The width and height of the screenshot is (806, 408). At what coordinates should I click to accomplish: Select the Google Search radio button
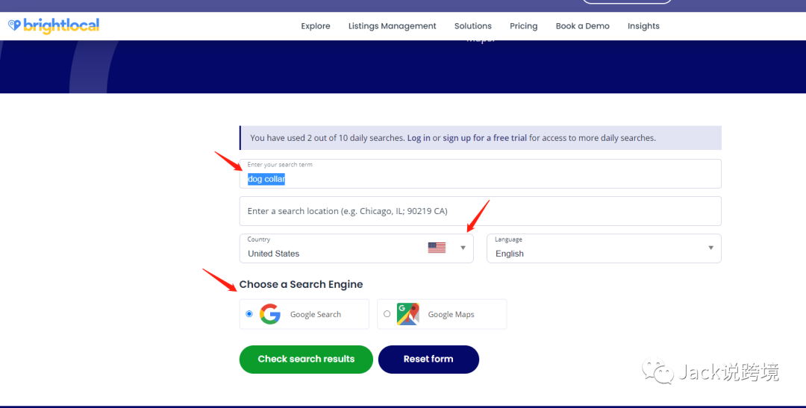click(249, 314)
